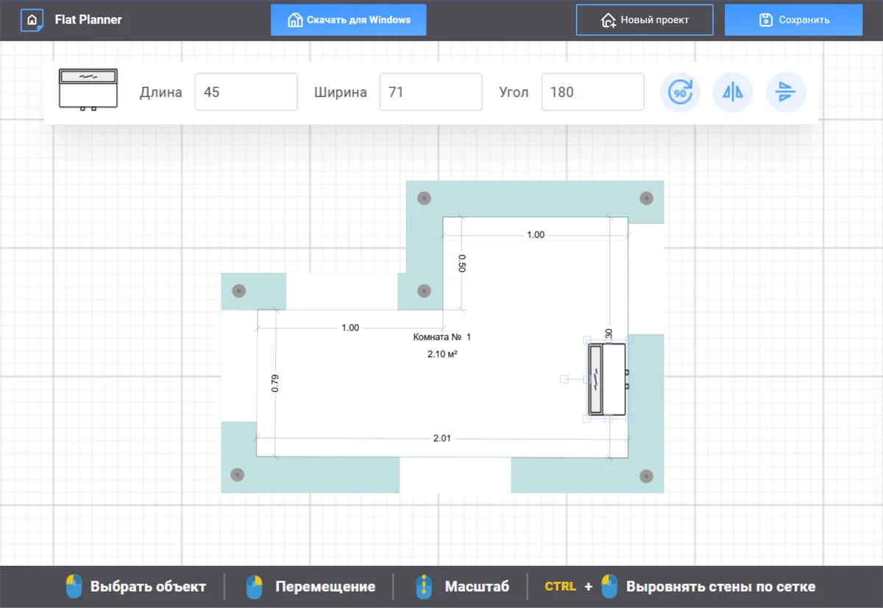
Task: Click the Масштаб hint text
Action: [x=477, y=587]
